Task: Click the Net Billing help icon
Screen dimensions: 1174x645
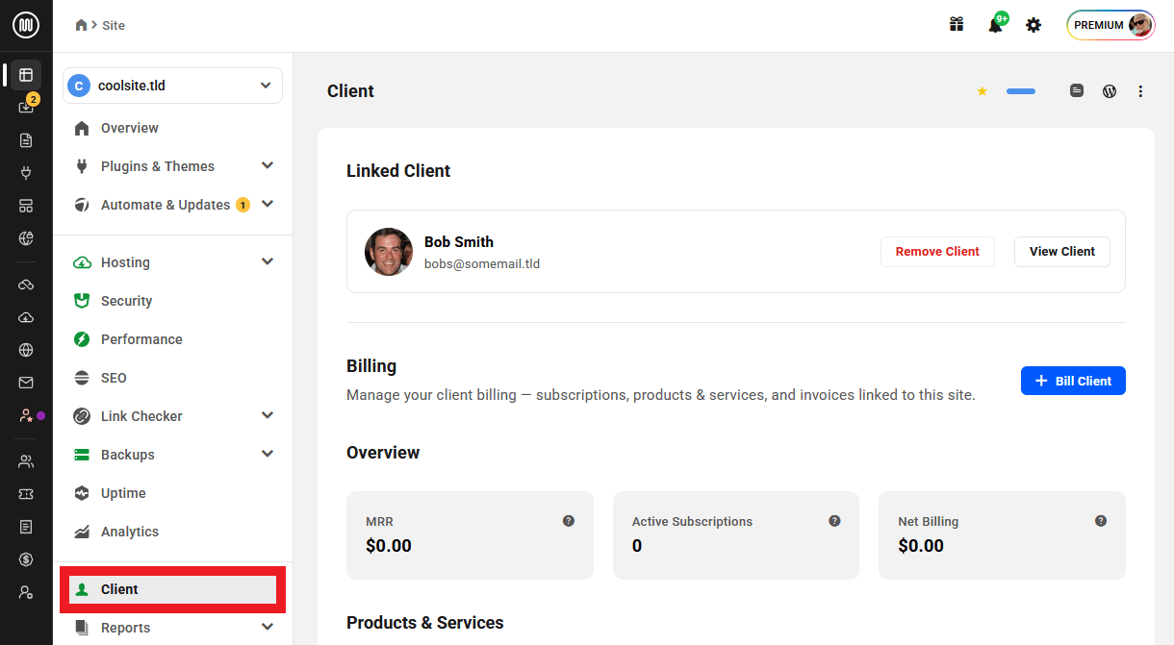Action: pyautogui.click(x=1101, y=521)
